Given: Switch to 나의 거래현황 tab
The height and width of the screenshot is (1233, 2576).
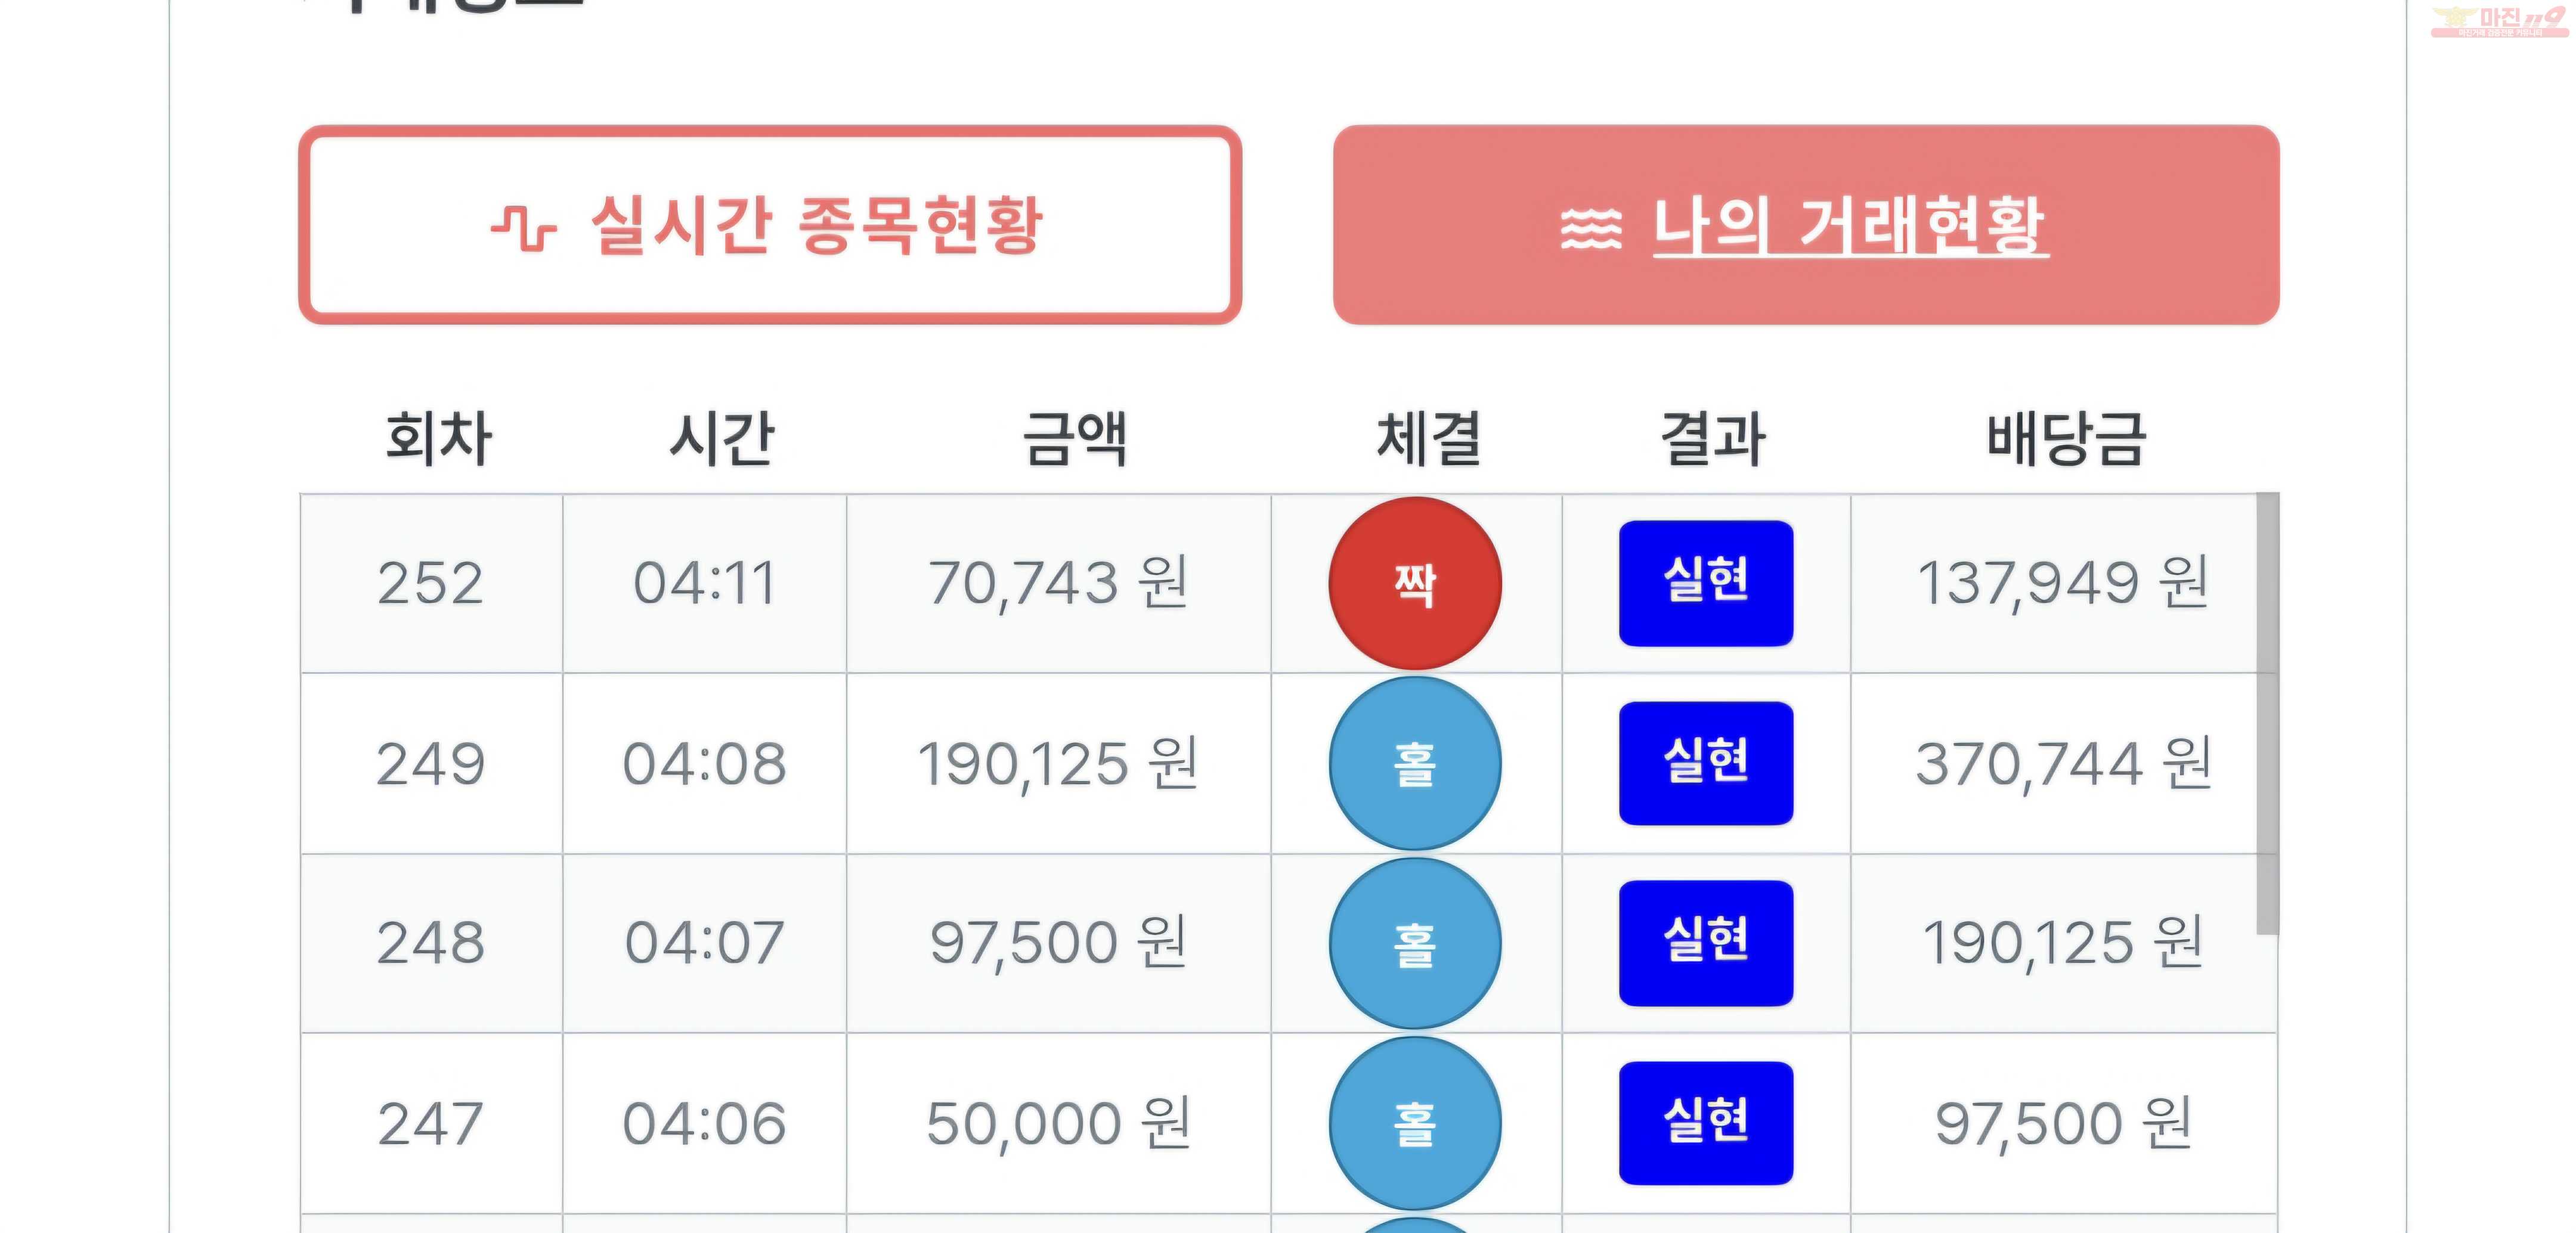Looking at the screenshot, I should [1805, 225].
